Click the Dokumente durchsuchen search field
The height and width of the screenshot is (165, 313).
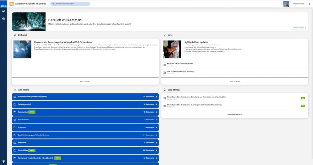(x=70, y=4)
